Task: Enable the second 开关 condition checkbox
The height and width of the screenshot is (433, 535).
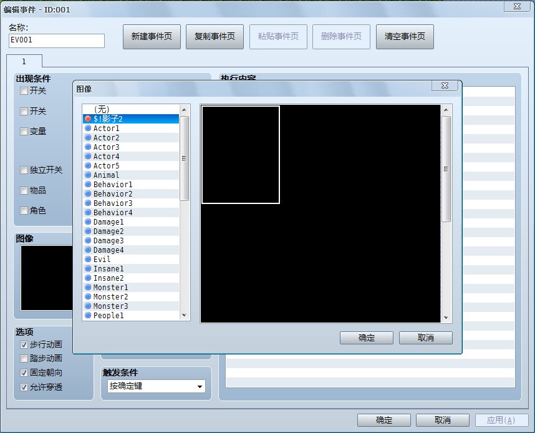Action: (24, 111)
